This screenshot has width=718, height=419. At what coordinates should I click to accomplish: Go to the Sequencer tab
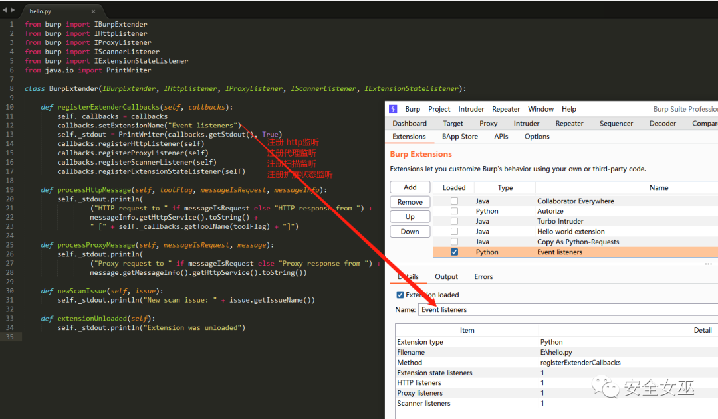click(x=616, y=124)
